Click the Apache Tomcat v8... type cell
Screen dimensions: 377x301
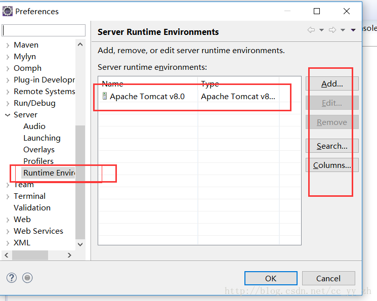(238, 97)
